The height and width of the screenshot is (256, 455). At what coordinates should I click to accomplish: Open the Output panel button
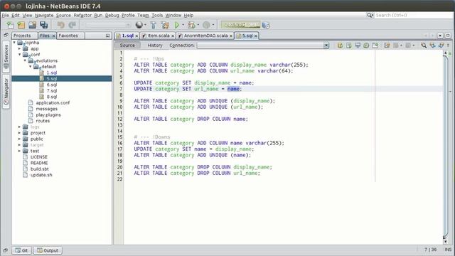coord(48,250)
